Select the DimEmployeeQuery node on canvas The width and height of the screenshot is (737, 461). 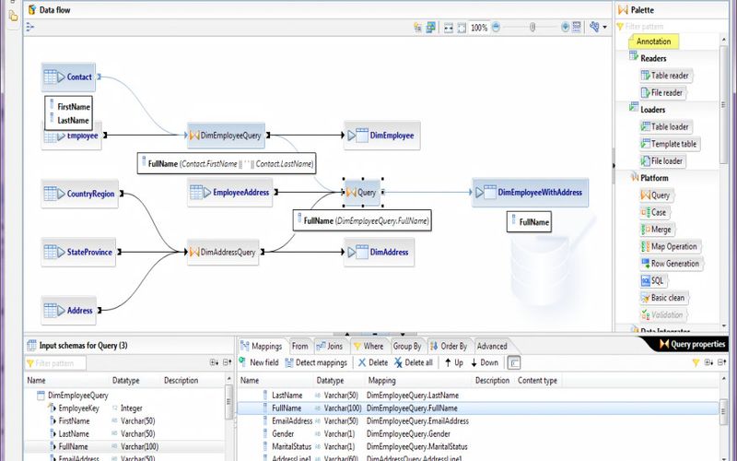tap(227, 136)
